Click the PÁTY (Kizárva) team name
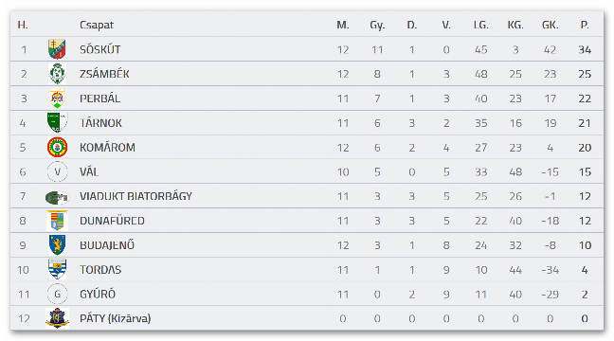 point(116,318)
